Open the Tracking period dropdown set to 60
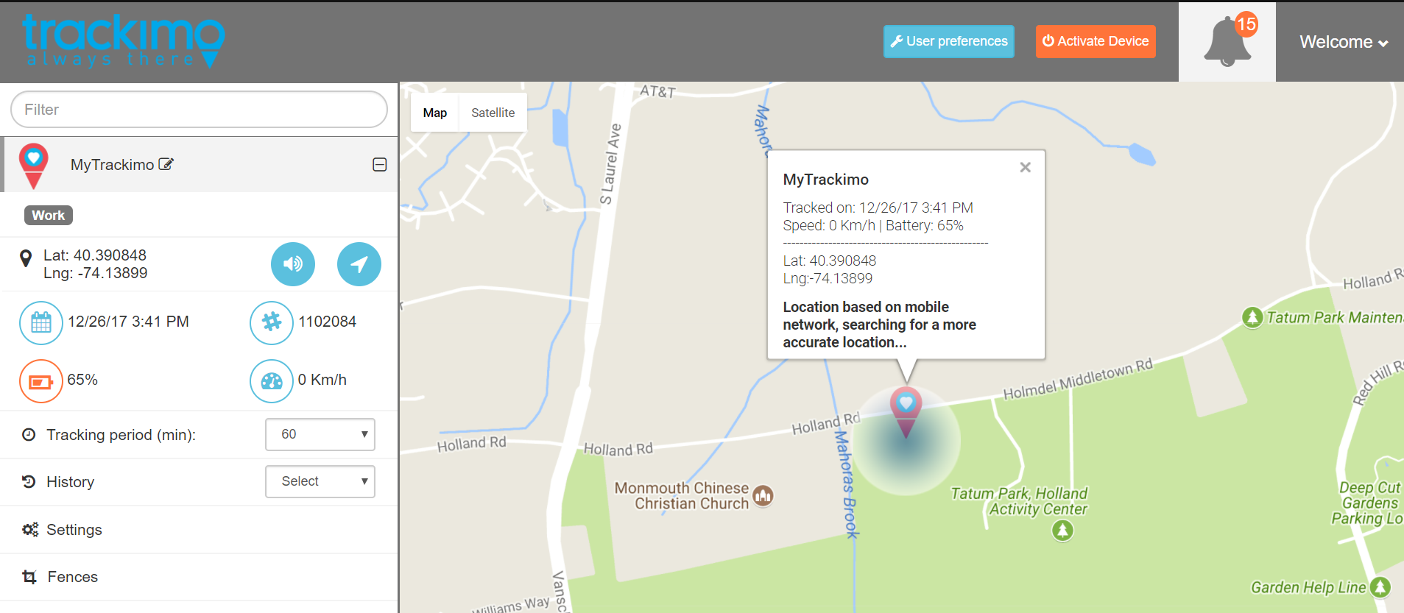 [320, 434]
